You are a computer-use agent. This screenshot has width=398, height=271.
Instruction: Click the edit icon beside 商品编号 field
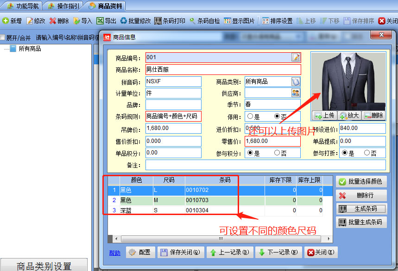tap(296, 57)
